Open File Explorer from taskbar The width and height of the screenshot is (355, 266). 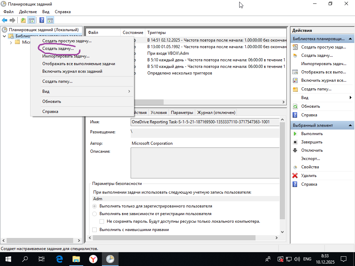click(x=76, y=259)
